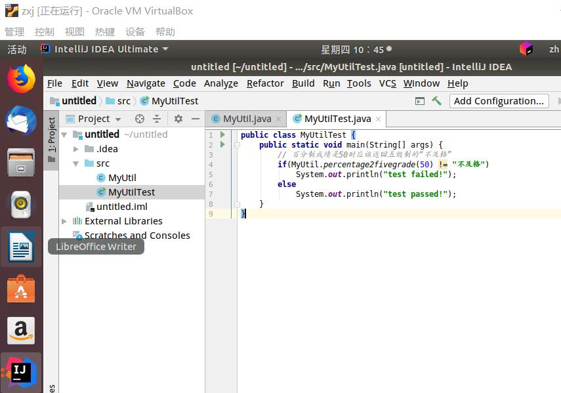Open the Edit menu
Screen dimensions: 561x393
pos(80,83)
